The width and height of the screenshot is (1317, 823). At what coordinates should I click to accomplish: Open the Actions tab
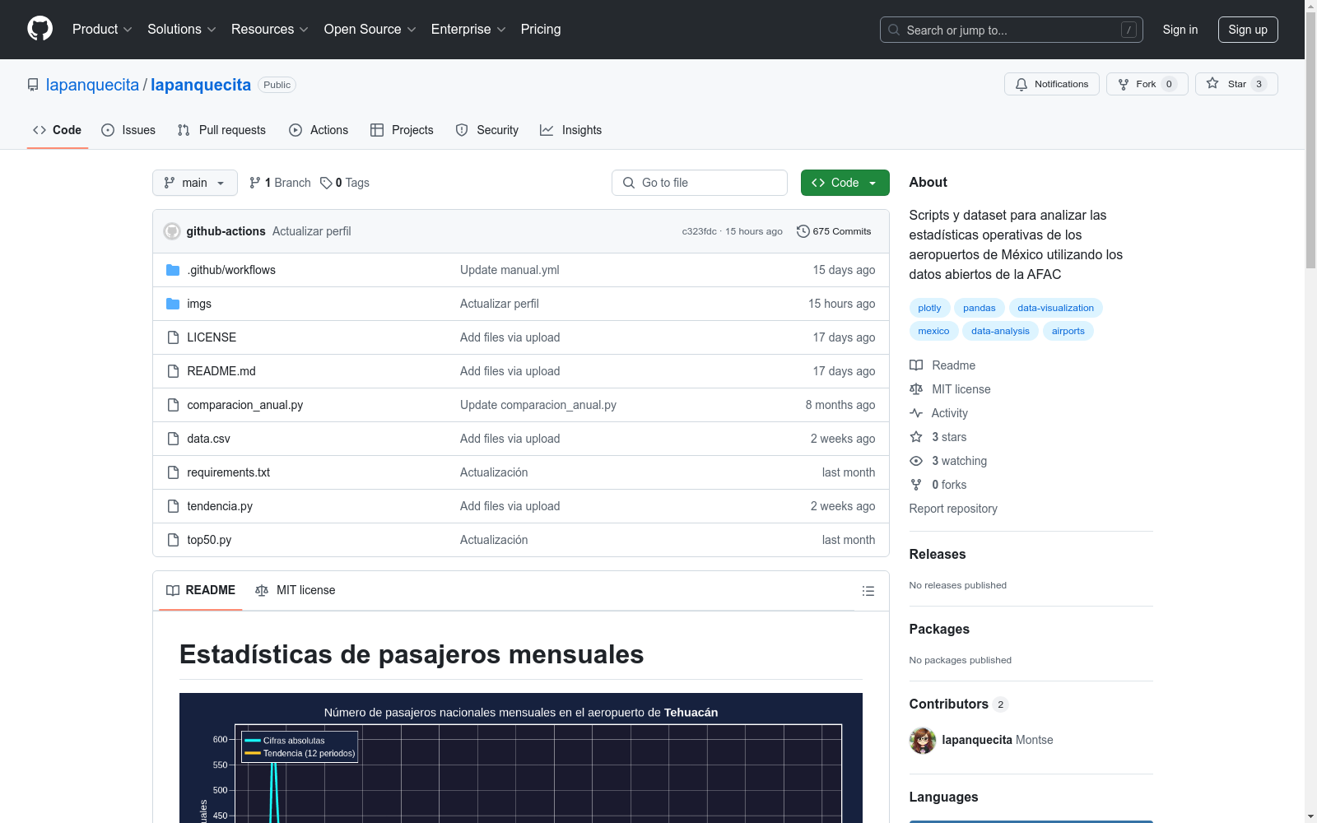pos(319,130)
